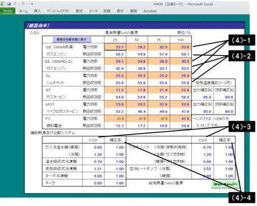
Task: Select GE 300kW以上 電力効率 cell 39.0
Action: (x=159, y=61)
